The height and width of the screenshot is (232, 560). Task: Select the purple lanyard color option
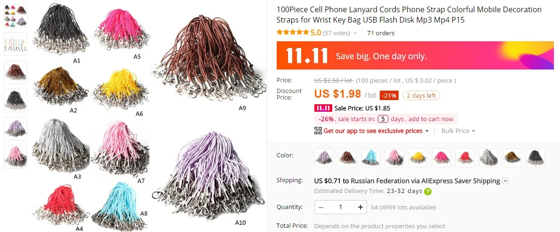(324, 158)
